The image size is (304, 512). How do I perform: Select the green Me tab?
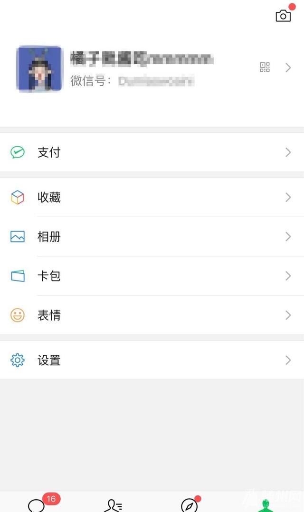(266, 505)
